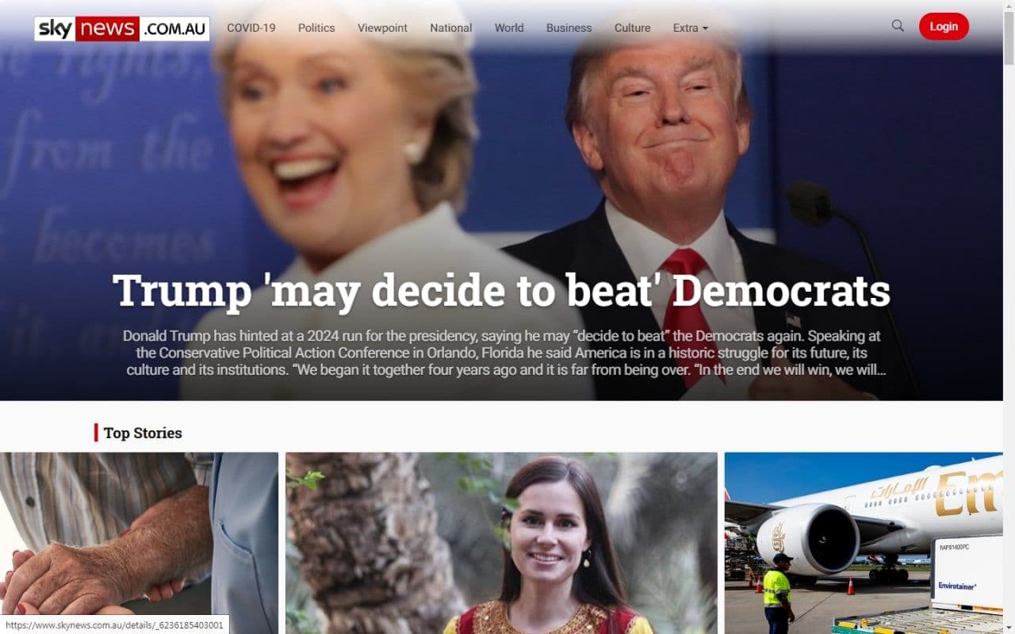This screenshot has width=1015, height=634.
Task: Click the red Login button
Action: (x=944, y=26)
